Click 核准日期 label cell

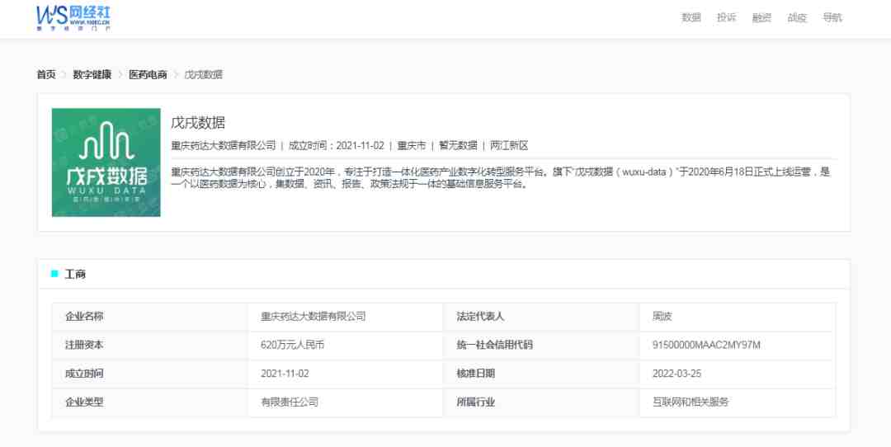point(541,373)
